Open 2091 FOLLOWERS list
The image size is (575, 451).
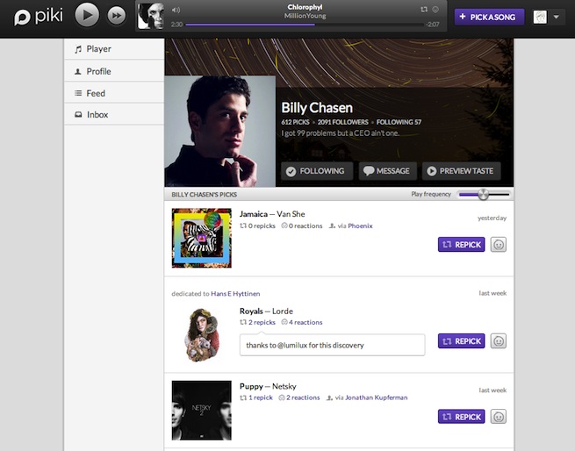click(343, 122)
